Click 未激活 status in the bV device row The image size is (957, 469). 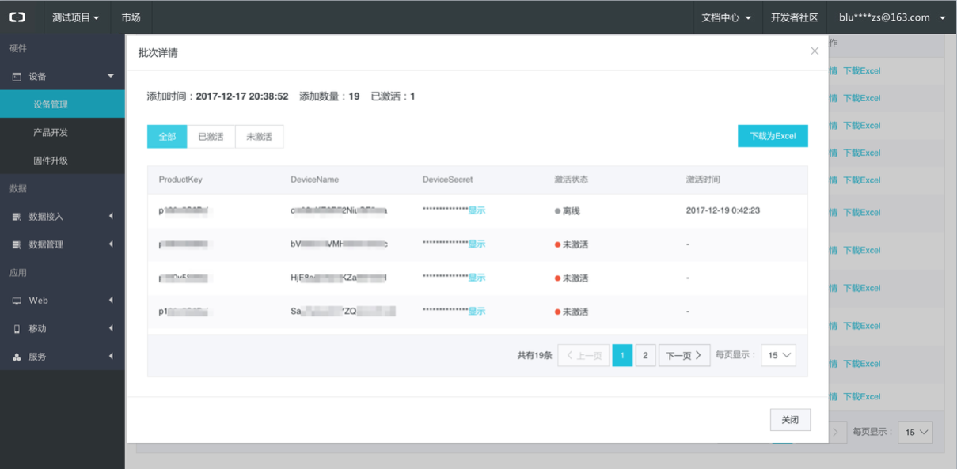coord(572,244)
